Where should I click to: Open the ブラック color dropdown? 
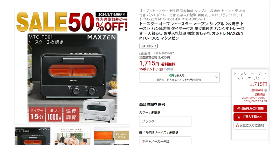click(x=165, y=121)
